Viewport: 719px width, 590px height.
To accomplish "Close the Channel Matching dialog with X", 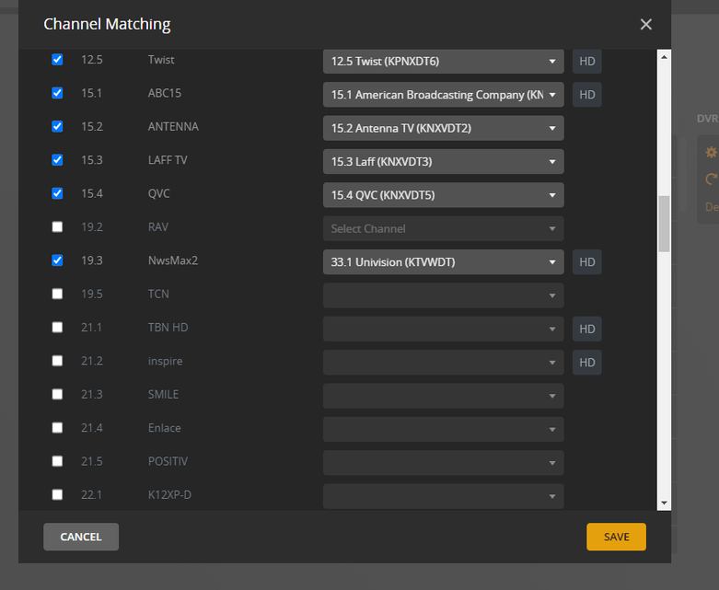I will 646,25.
